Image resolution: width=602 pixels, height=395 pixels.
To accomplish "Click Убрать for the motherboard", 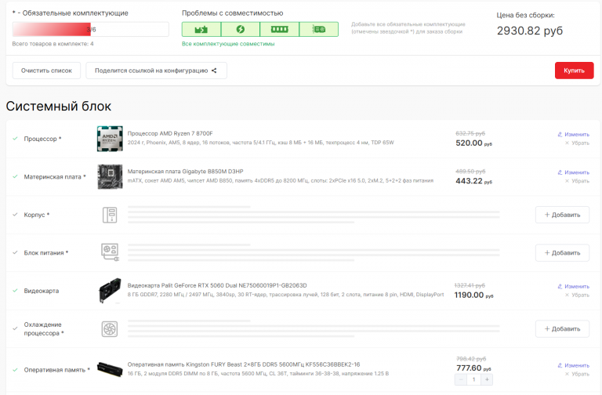I will pos(577,181).
